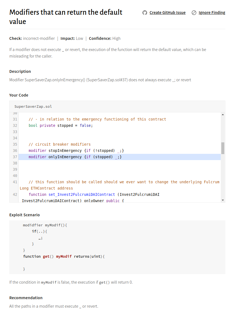Click the SuperSaverZap.sol file name header
This screenshot has width=236, height=318.
[x=33, y=106]
